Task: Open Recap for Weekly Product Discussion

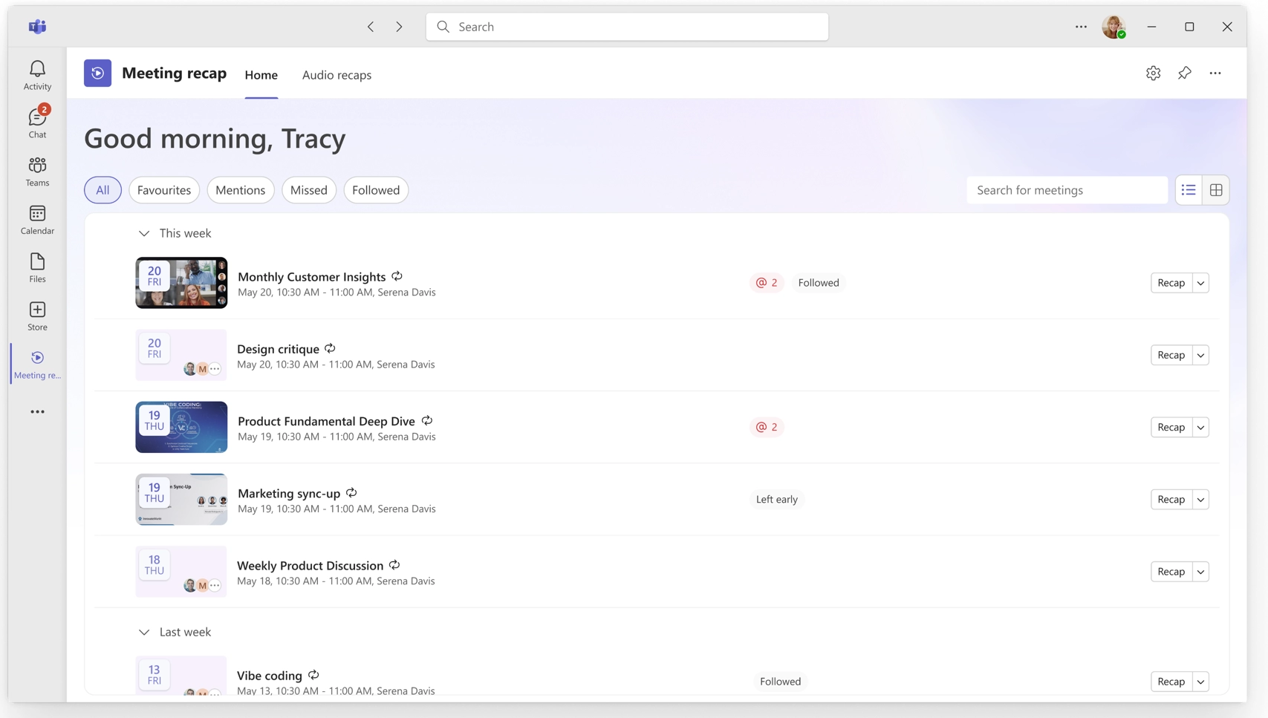Action: 1171,572
